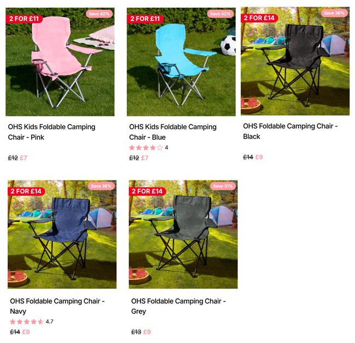The image size is (355, 343).
Task: Open OHS Kids Foldable Camping Chair - Pink link
Action: click(x=52, y=132)
